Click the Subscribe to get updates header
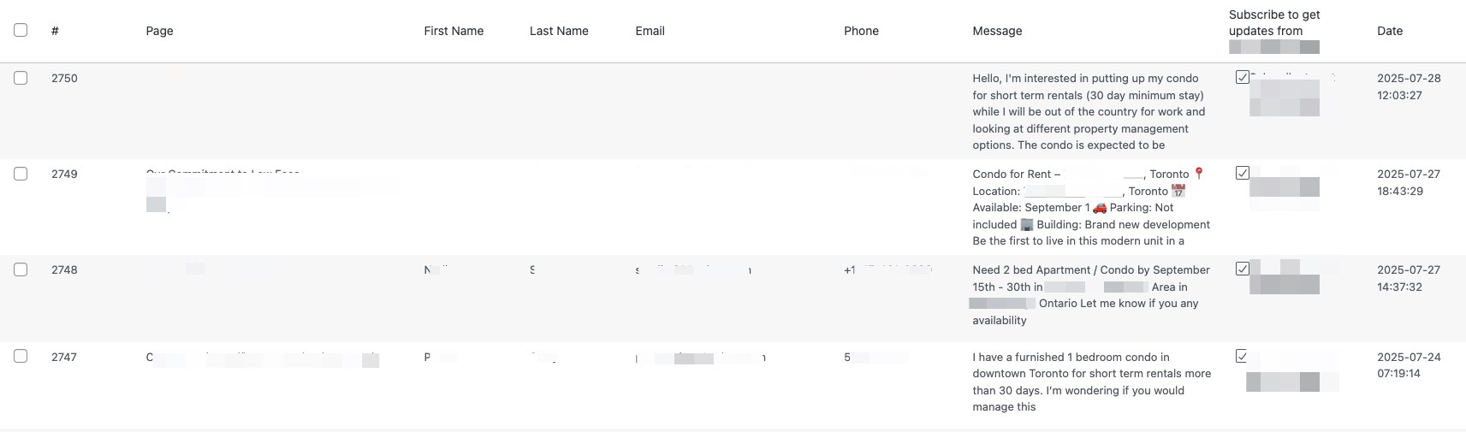 tap(1273, 23)
